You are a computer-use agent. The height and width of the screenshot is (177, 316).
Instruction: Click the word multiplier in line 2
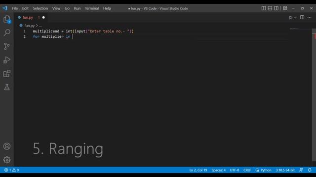tap(52, 36)
